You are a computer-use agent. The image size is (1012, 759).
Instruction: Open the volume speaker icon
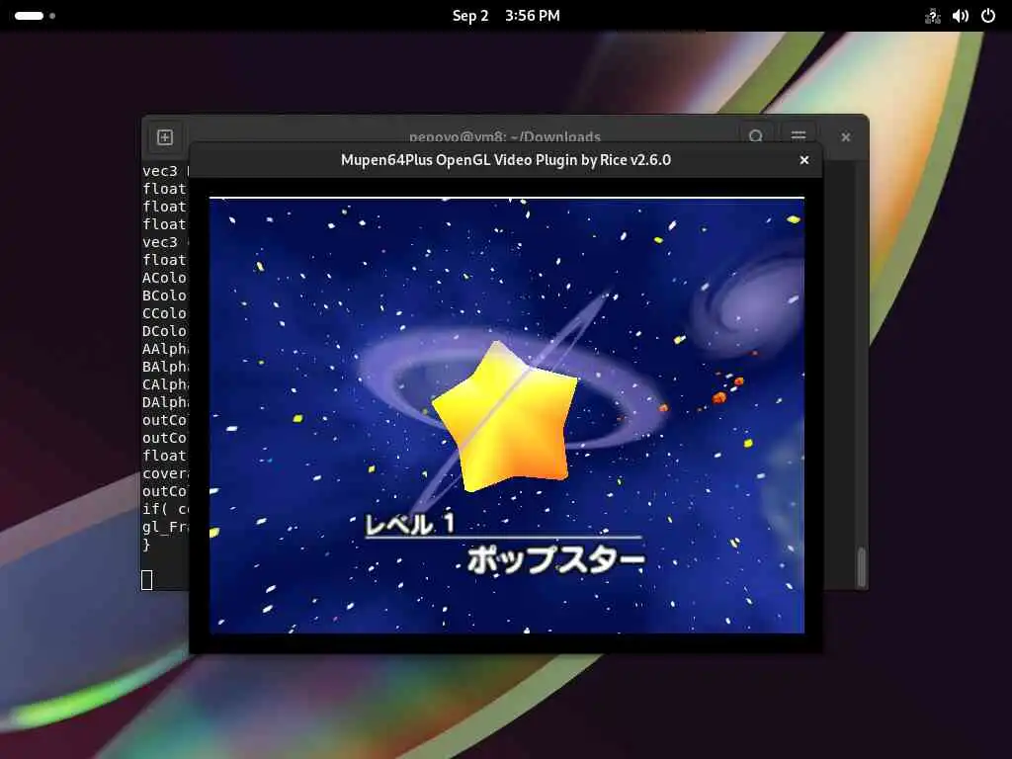click(x=961, y=16)
